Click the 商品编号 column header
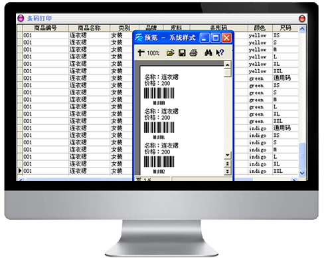326x258 pixels. click(x=45, y=28)
